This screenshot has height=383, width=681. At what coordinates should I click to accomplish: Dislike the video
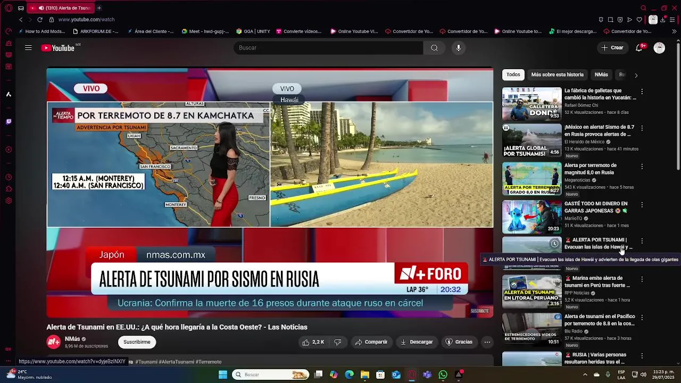coord(338,342)
